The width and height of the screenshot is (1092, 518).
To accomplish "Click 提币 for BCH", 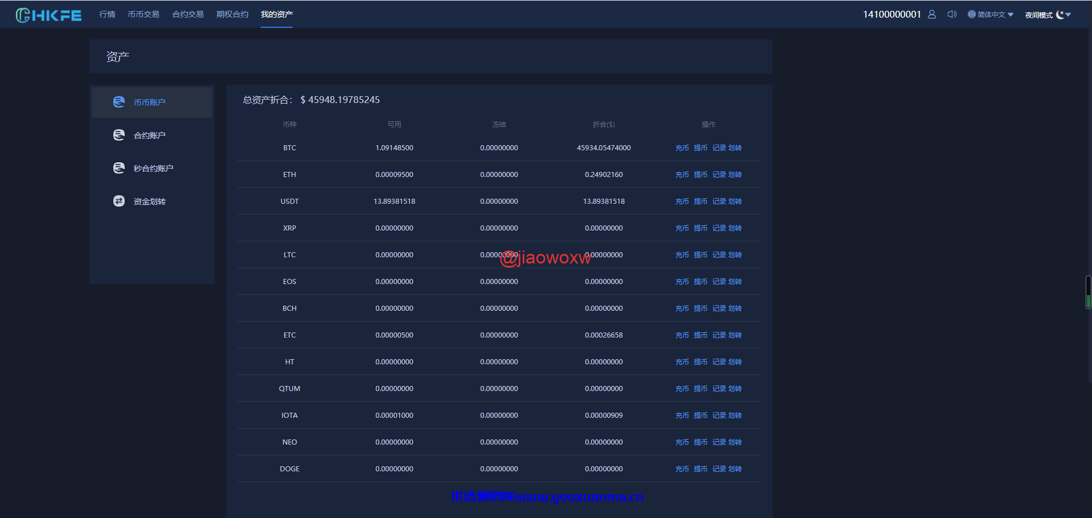I will [700, 309].
